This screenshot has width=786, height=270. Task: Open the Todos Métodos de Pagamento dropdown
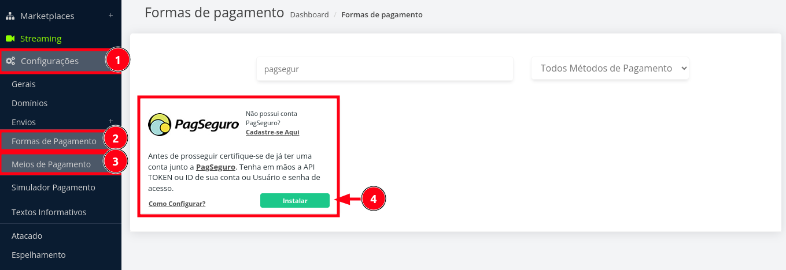click(x=610, y=68)
